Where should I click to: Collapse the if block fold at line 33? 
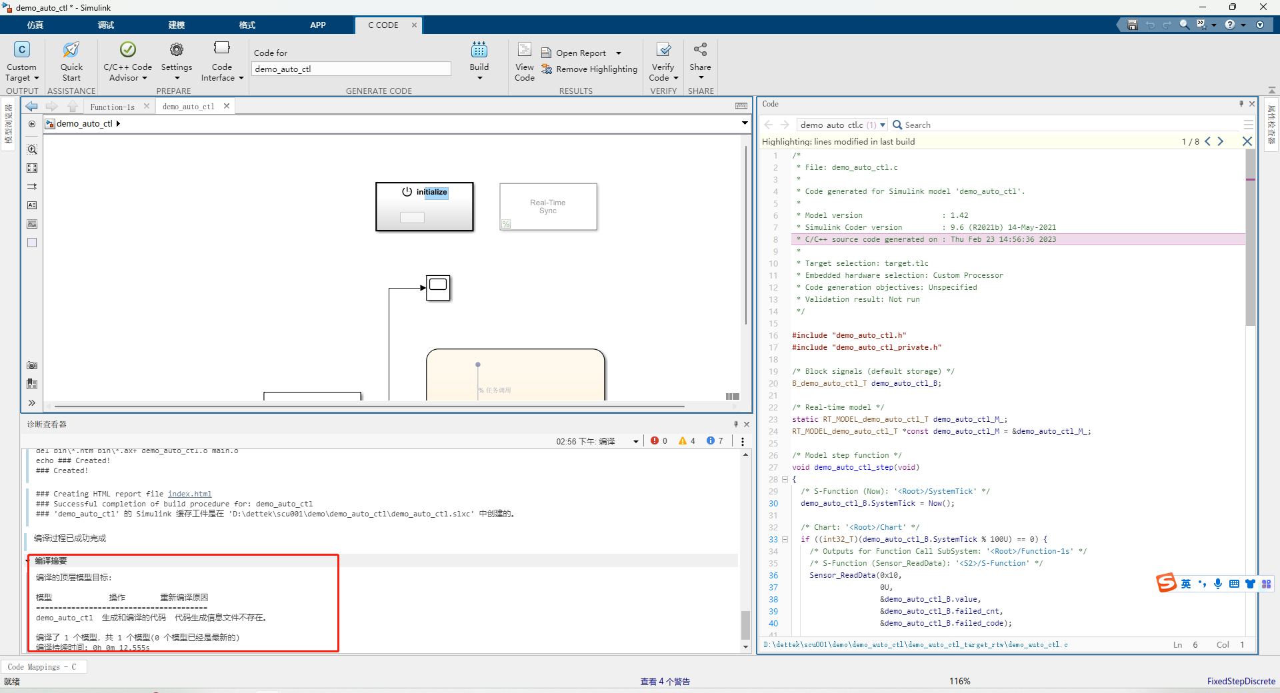pos(785,539)
